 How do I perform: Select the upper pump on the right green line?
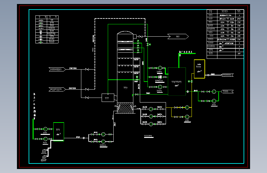click(214, 92)
